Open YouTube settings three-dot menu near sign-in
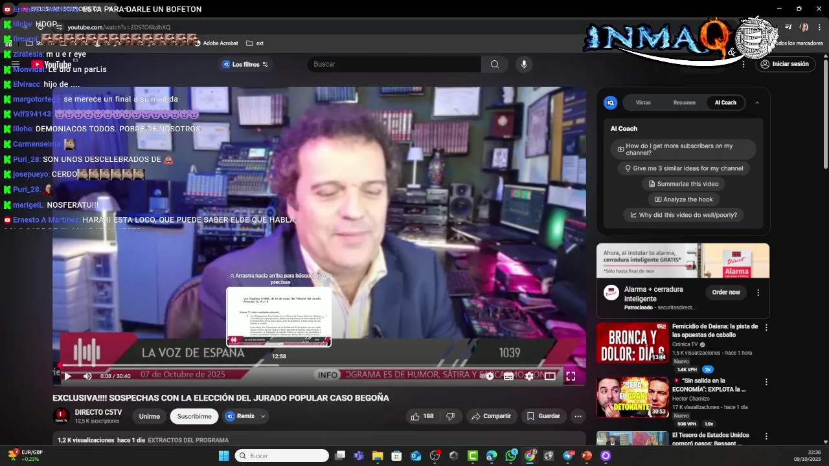 [744, 64]
